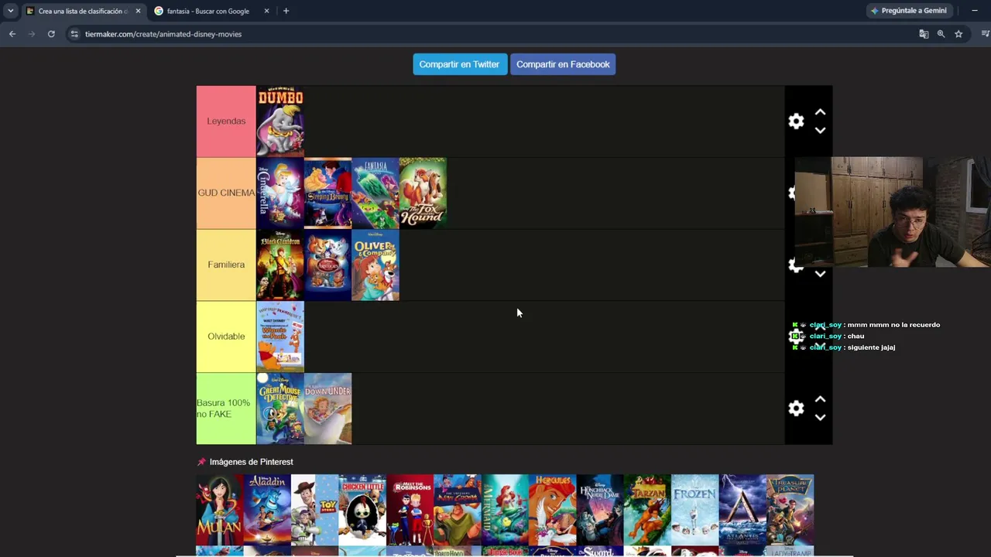Select the Dumbo poster in Leyendas
The image size is (991, 557).
tap(280, 121)
